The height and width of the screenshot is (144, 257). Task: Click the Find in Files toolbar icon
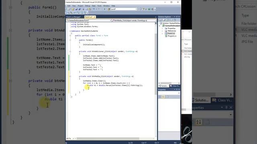pyautogui.click(x=109, y=9)
